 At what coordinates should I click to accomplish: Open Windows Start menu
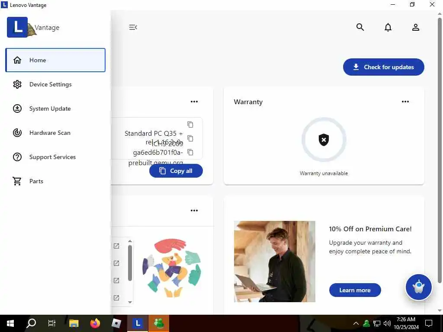[x=10, y=323]
